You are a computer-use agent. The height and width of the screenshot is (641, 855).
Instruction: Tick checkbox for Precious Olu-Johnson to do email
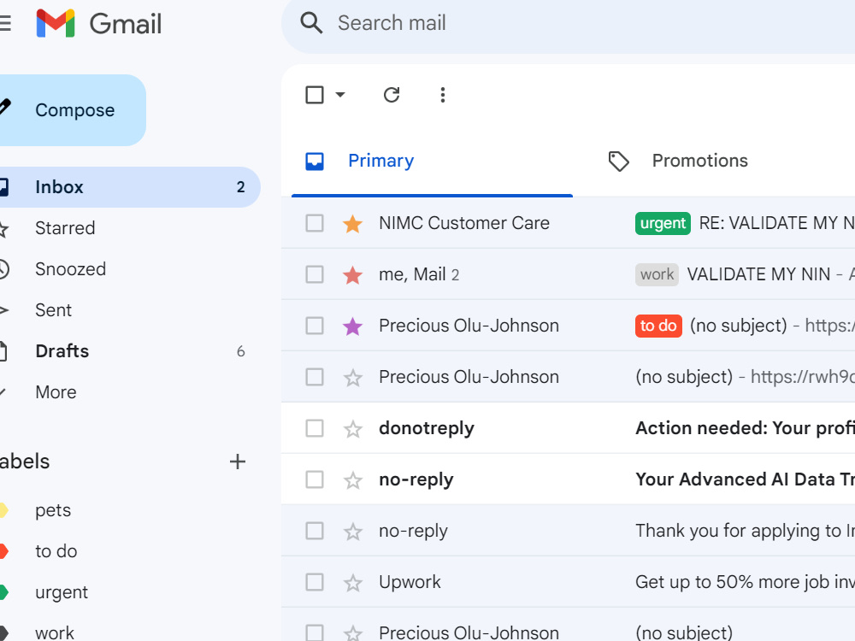[x=315, y=326]
